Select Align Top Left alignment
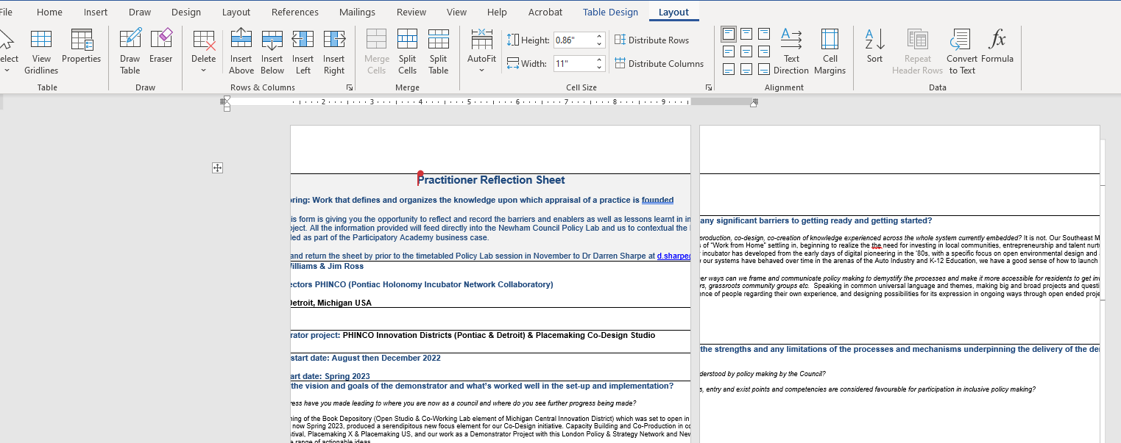This screenshot has height=443, width=1121. coord(729,34)
